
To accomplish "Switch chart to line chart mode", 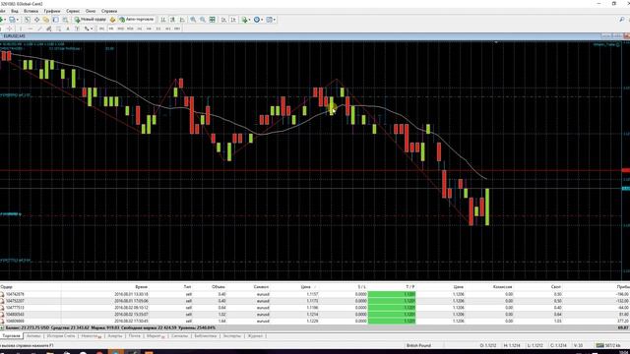I will tap(182, 20).
